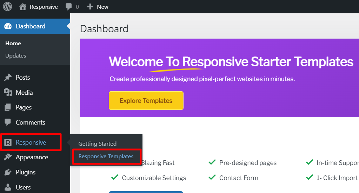Click the Plugins plug icon
This screenshot has width=359, height=193.
(8, 172)
